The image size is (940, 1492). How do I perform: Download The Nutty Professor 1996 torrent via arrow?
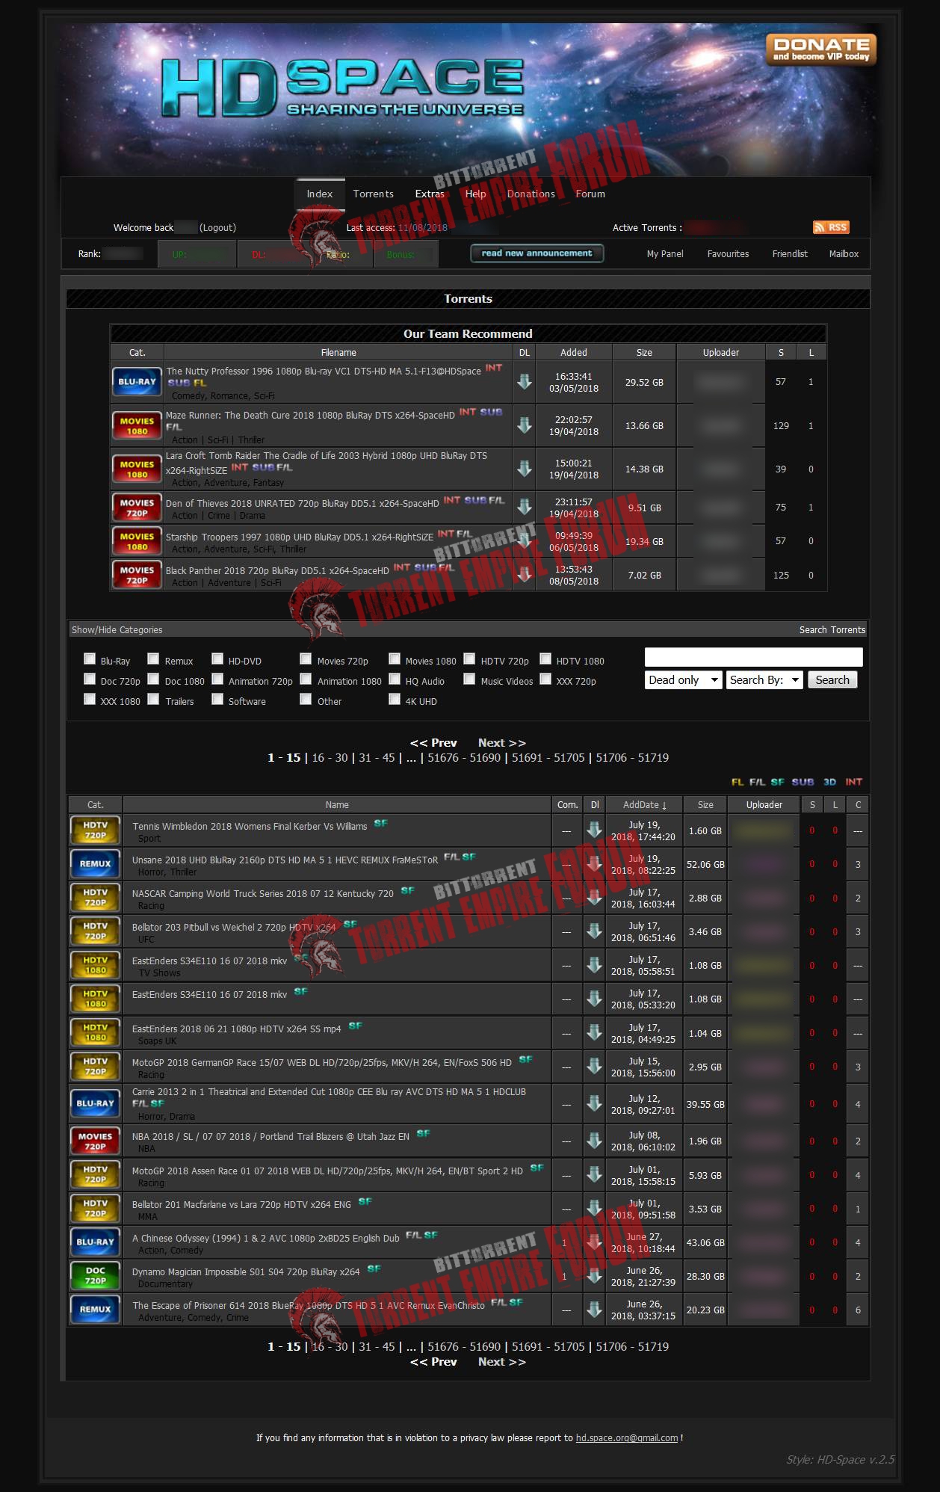coord(525,381)
